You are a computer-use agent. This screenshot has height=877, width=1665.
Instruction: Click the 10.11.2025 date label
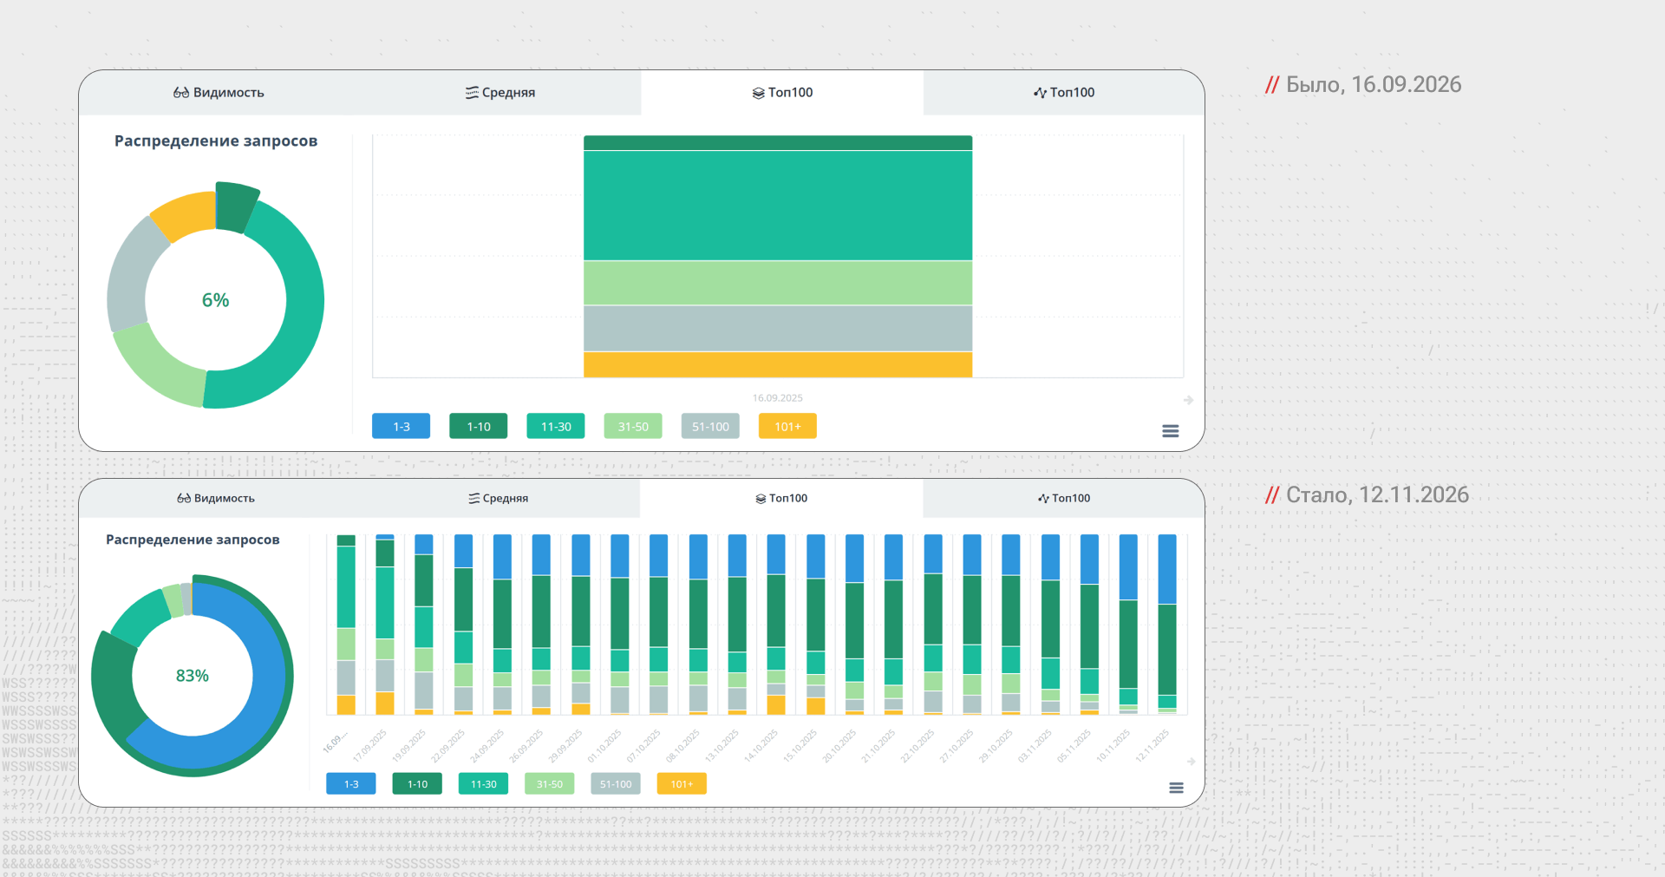point(1114,745)
